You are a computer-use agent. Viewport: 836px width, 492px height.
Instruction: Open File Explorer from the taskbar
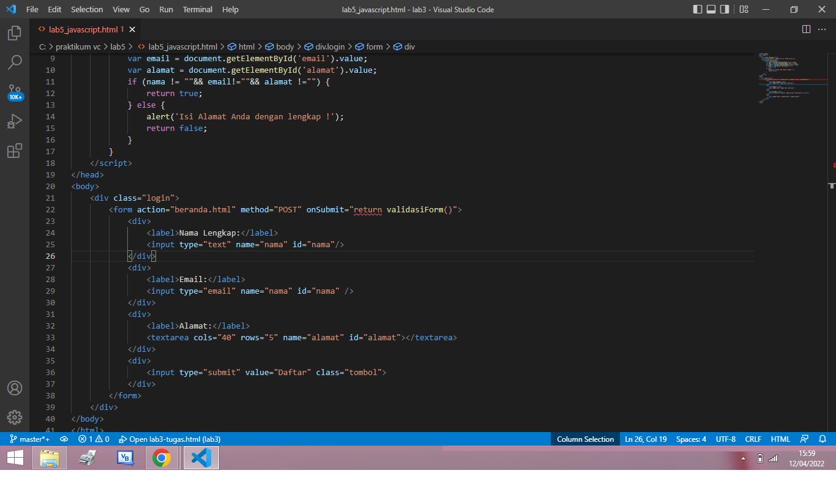coord(49,458)
